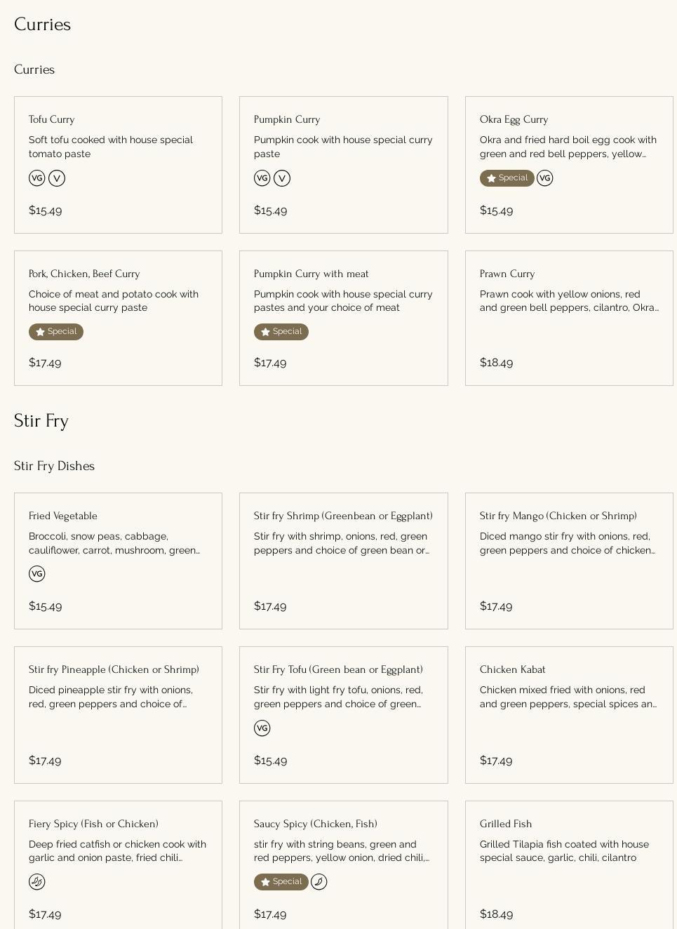This screenshot has width=677, height=929.
Task: Click the VG icon on Okra Egg Curry
Action: (545, 178)
